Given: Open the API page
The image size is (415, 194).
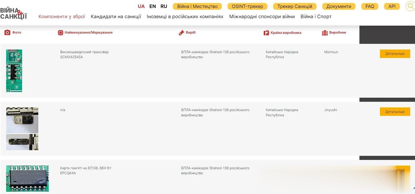Looking at the screenshot, I should [x=392, y=6].
